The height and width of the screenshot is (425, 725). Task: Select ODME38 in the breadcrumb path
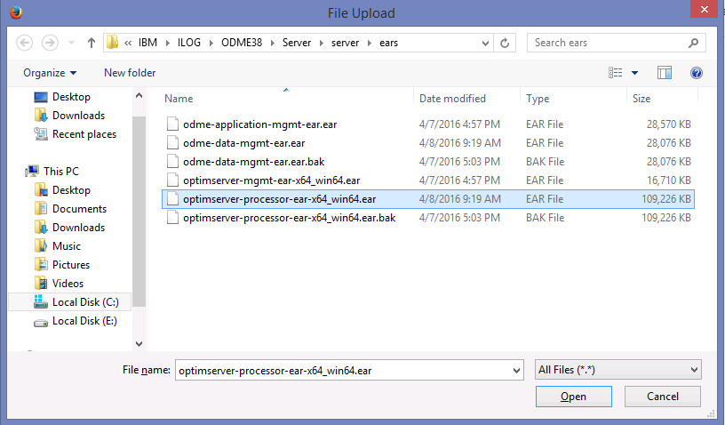242,43
